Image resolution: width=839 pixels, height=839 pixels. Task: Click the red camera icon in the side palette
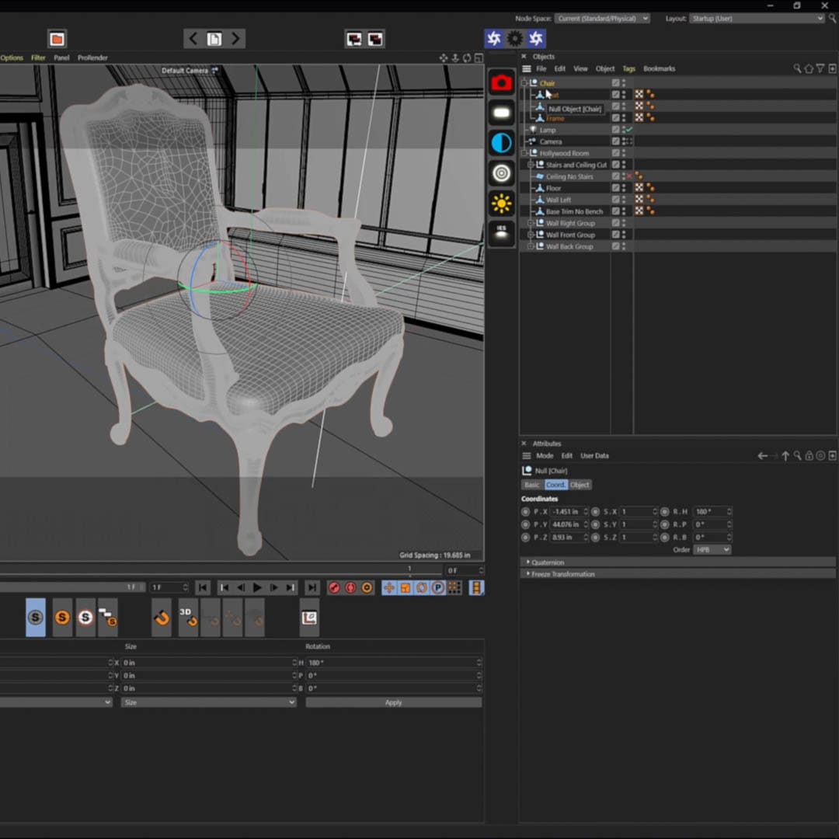click(x=501, y=82)
